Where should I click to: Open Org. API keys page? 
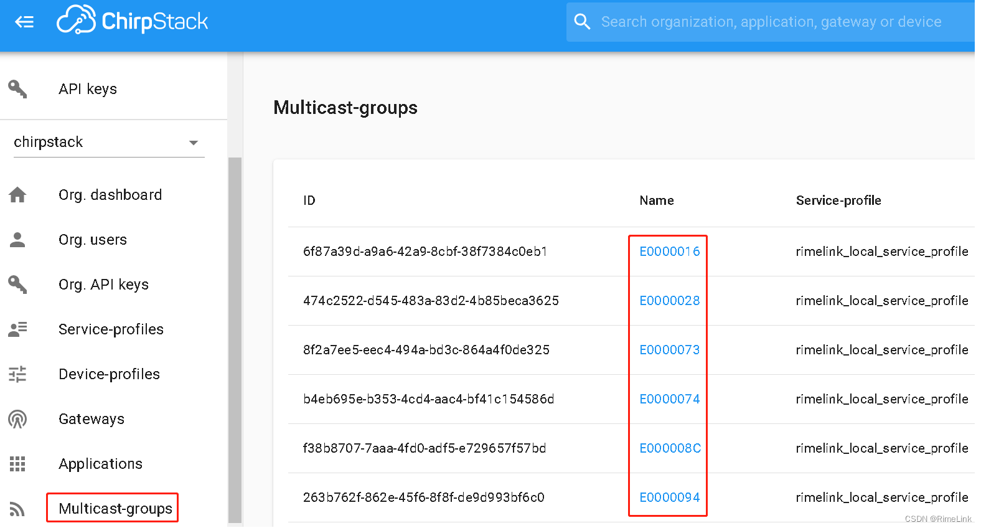[104, 285]
